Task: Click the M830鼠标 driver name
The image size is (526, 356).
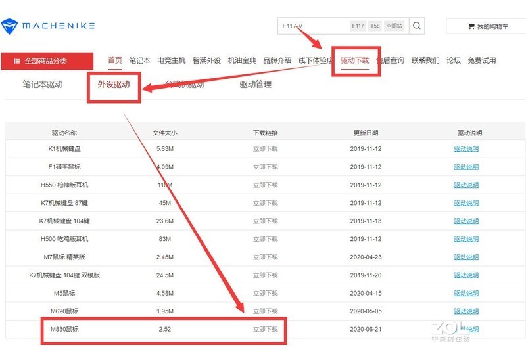Action: (64, 330)
